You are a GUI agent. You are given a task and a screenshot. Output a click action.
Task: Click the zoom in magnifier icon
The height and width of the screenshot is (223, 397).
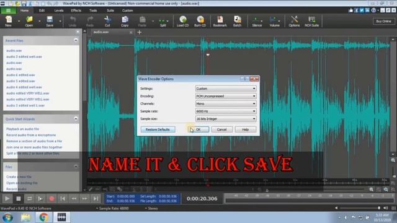point(371,190)
